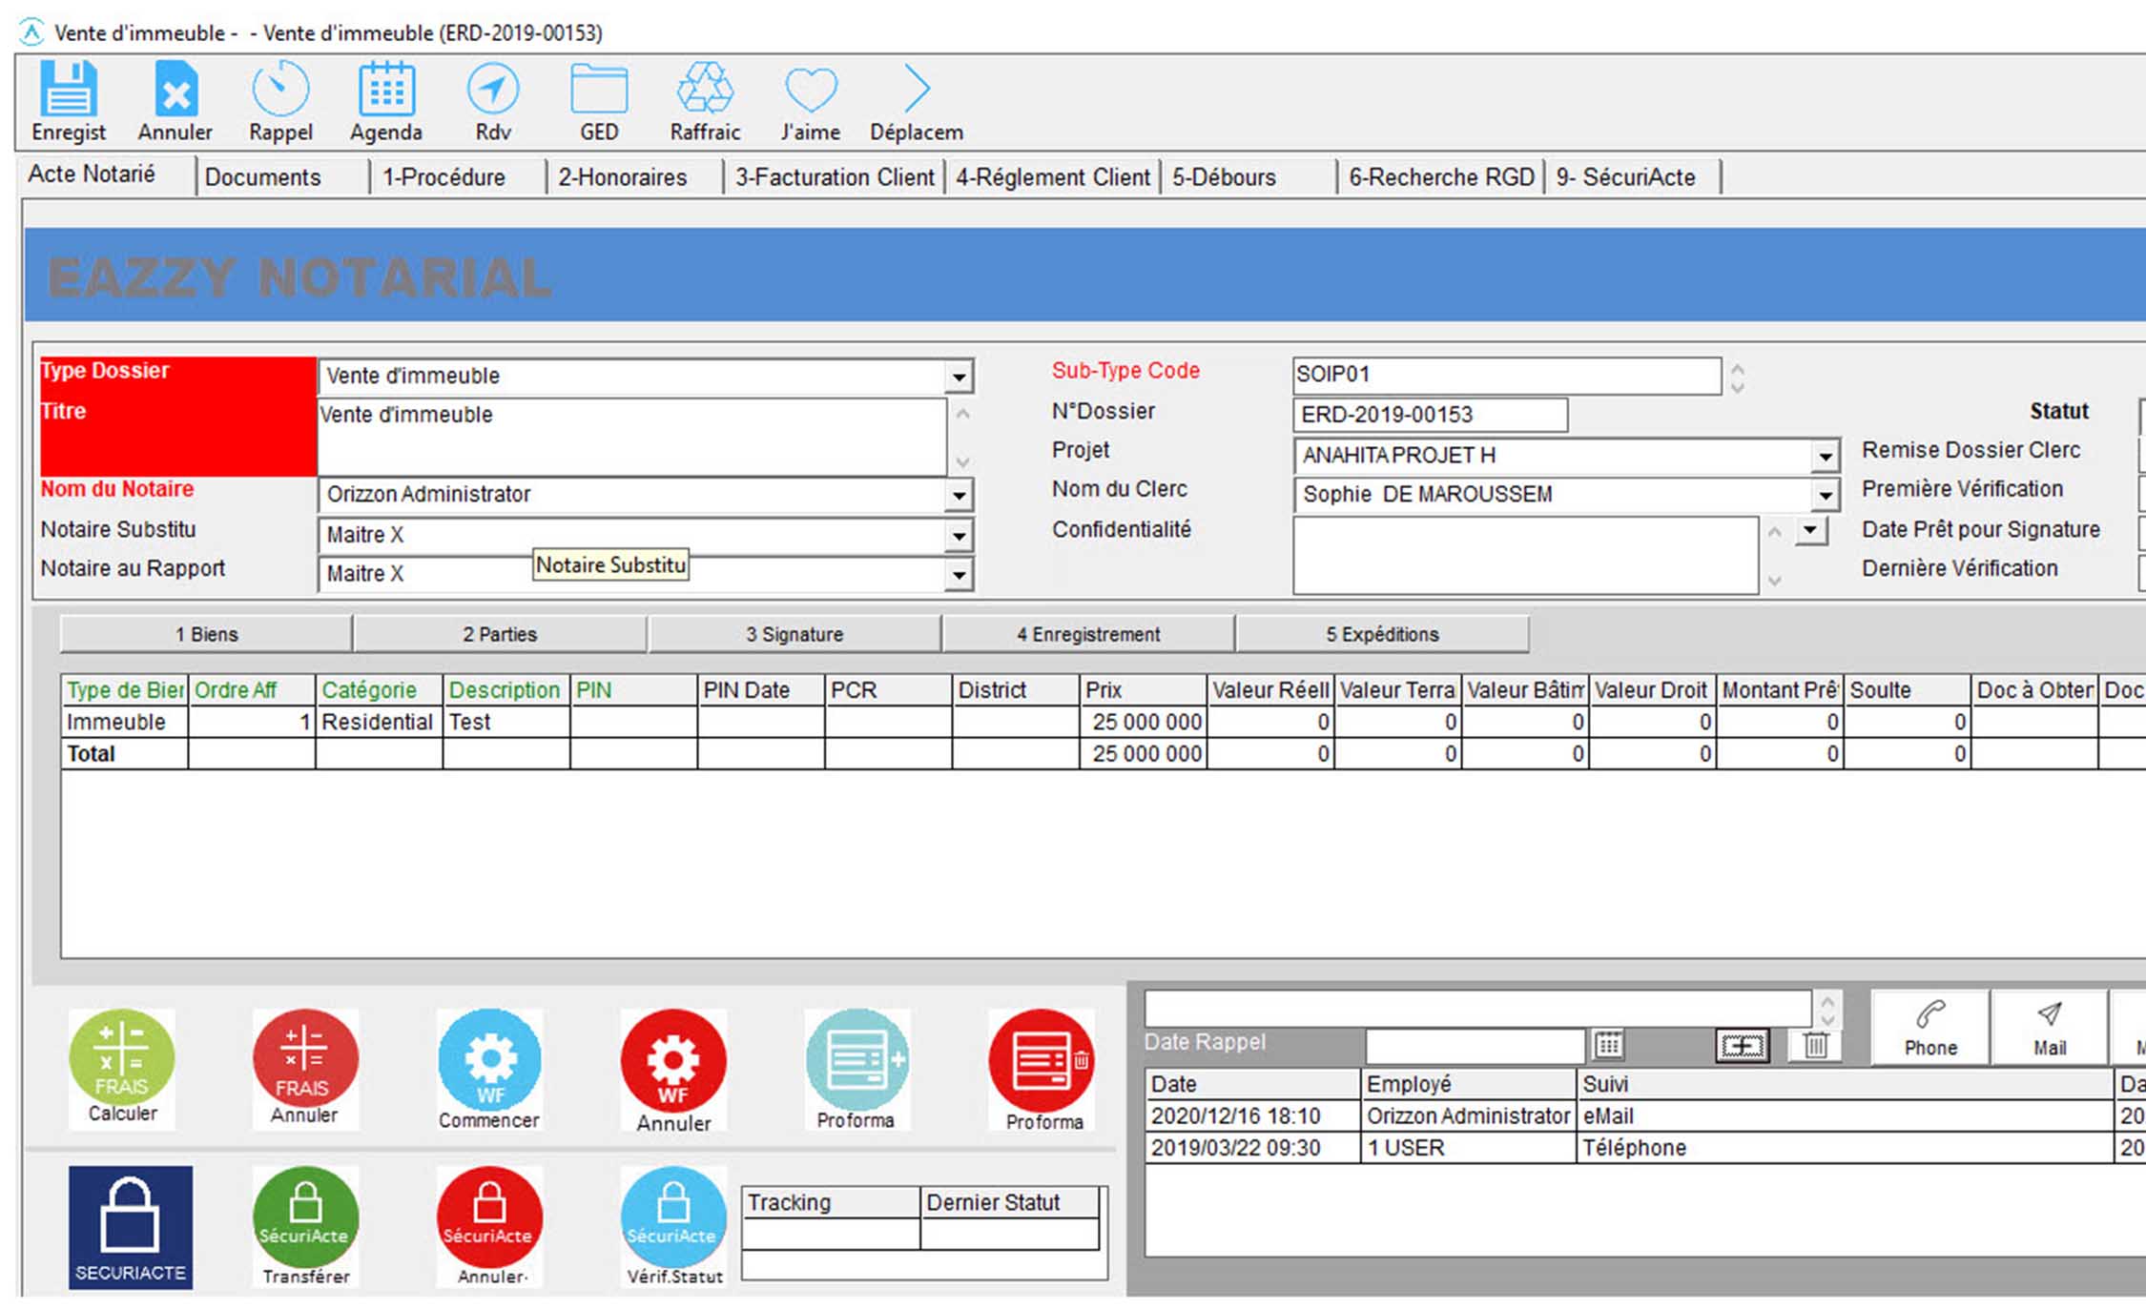Open the 5-Débours tab
Image resolution: width=2146 pixels, height=1309 pixels.
tap(1248, 177)
